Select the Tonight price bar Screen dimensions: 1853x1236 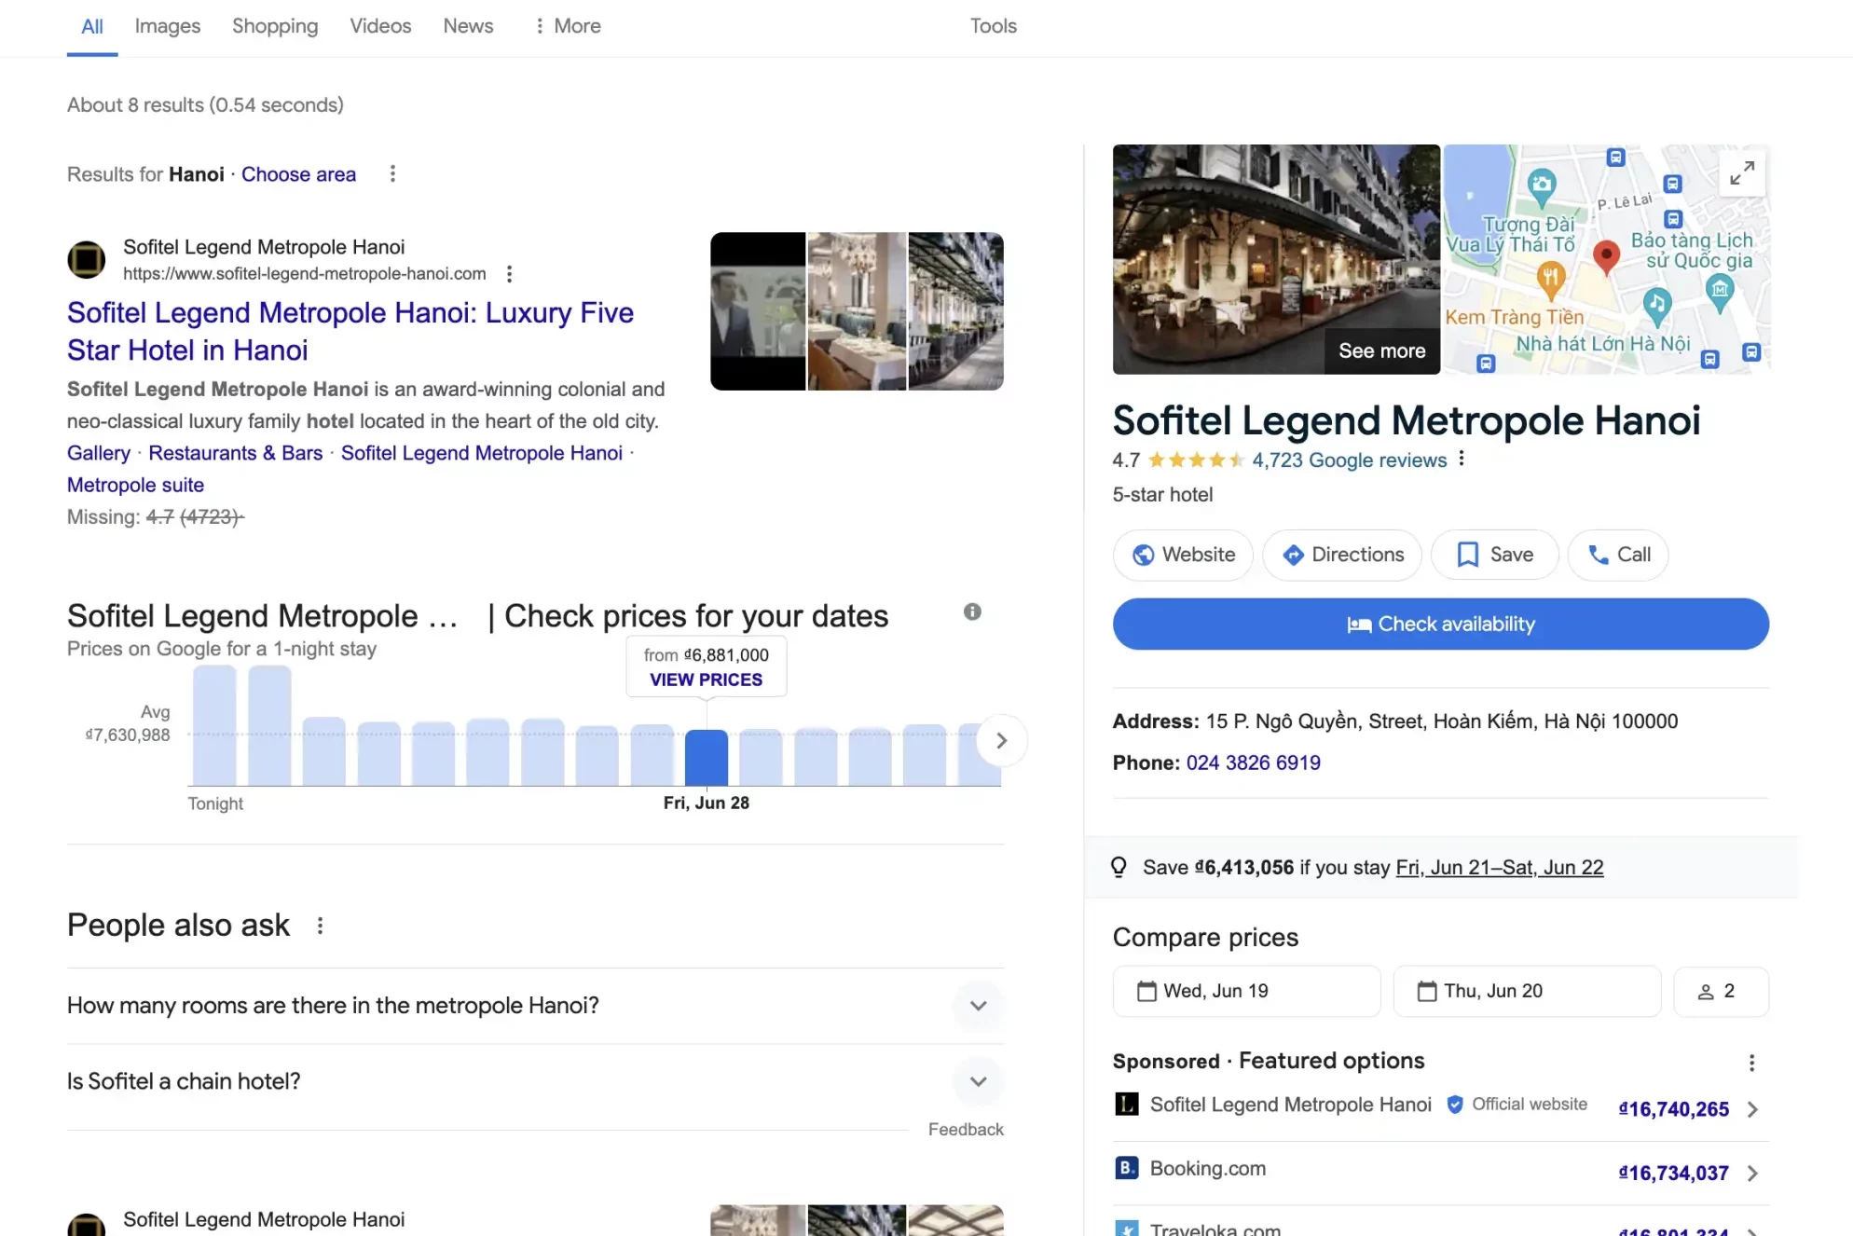pos(214,726)
